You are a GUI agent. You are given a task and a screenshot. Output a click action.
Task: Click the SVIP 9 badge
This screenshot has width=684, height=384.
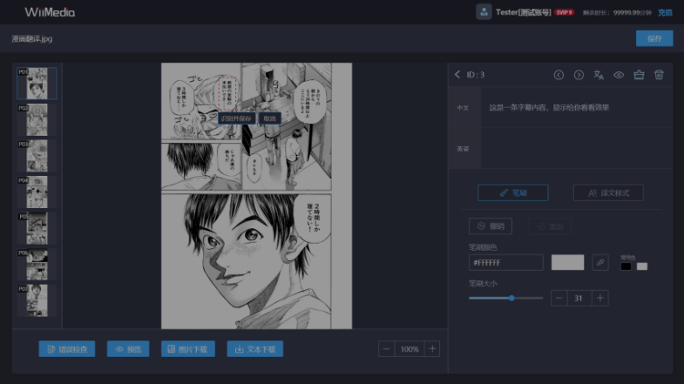564,12
